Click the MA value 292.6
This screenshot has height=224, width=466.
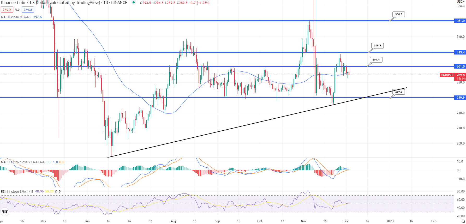[38, 17]
